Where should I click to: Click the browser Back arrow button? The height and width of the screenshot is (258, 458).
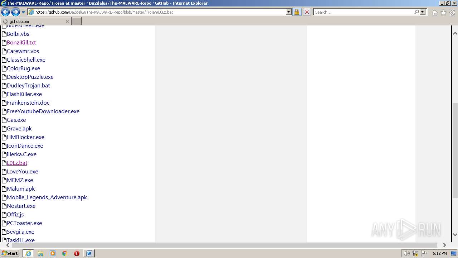[x=5, y=12]
